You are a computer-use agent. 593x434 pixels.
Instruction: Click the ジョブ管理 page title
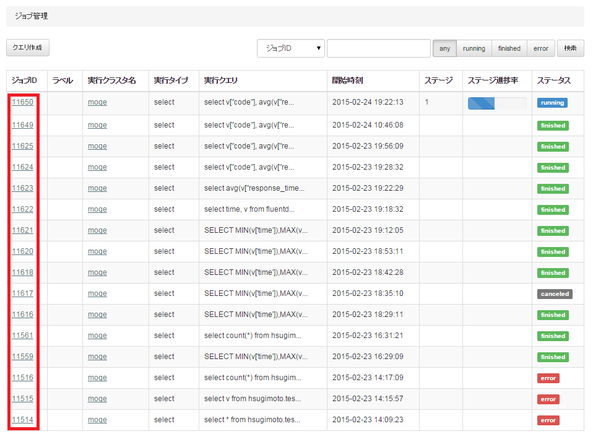coord(32,16)
